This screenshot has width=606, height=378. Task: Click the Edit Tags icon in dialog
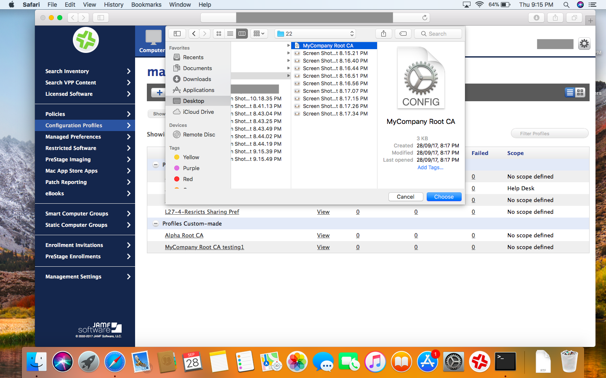pos(403,34)
